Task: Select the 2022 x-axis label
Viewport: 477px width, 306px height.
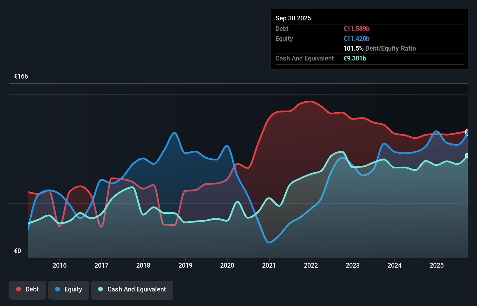Action: tap(311, 265)
